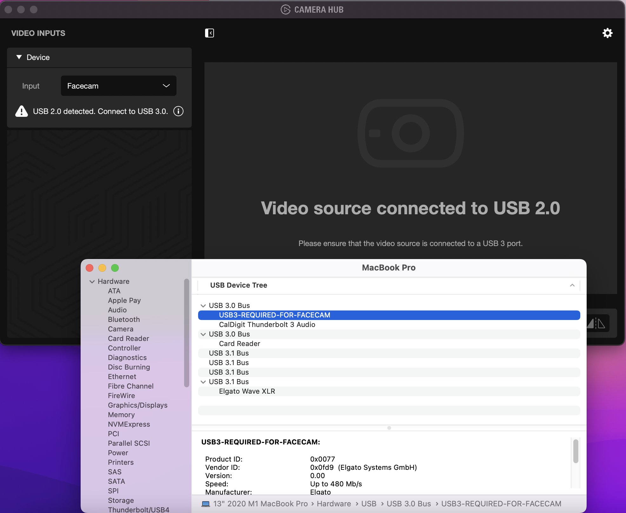The width and height of the screenshot is (626, 513).
Task: Click USB in the bottom path bar
Action: pyautogui.click(x=369, y=504)
